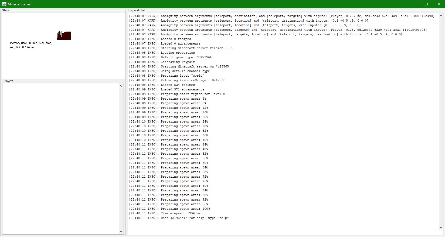Click the log scroll-down arrow

pos(441,228)
